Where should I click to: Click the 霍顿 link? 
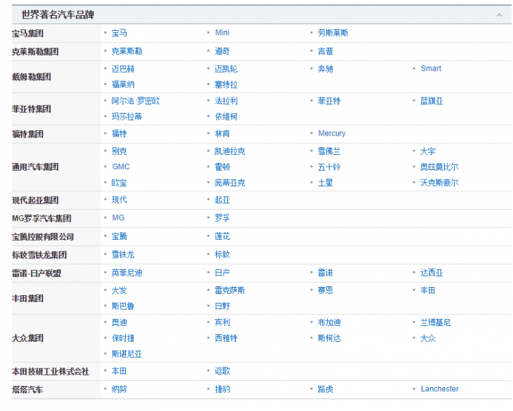(x=222, y=167)
